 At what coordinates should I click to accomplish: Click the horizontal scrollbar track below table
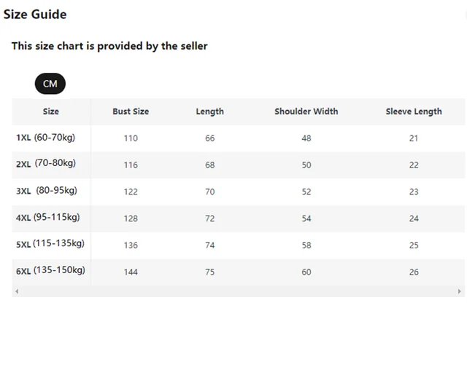(238, 291)
